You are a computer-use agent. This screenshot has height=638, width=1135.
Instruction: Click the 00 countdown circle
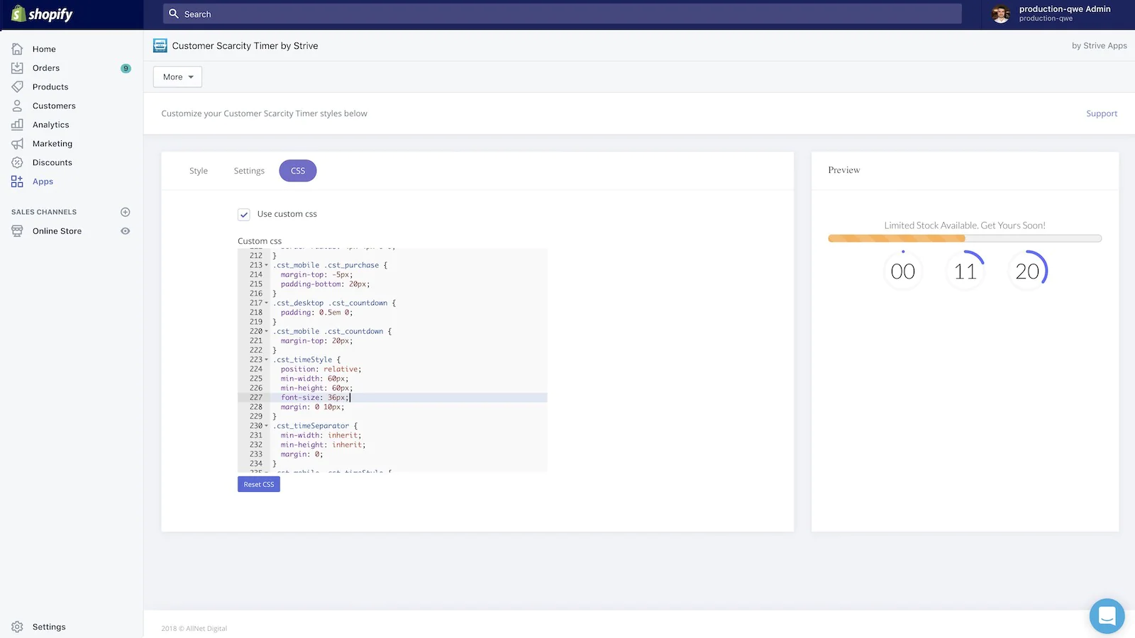pyautogui.click(x=903, y=270)
